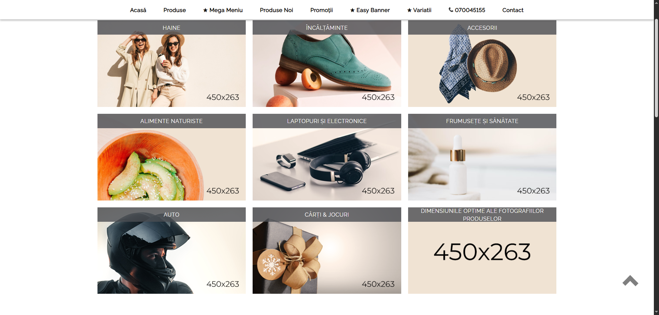Open the Contact page link
The width and height of the screenshot is (659, 315).
[x=513, y=10]
